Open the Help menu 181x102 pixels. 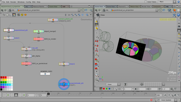38,2
